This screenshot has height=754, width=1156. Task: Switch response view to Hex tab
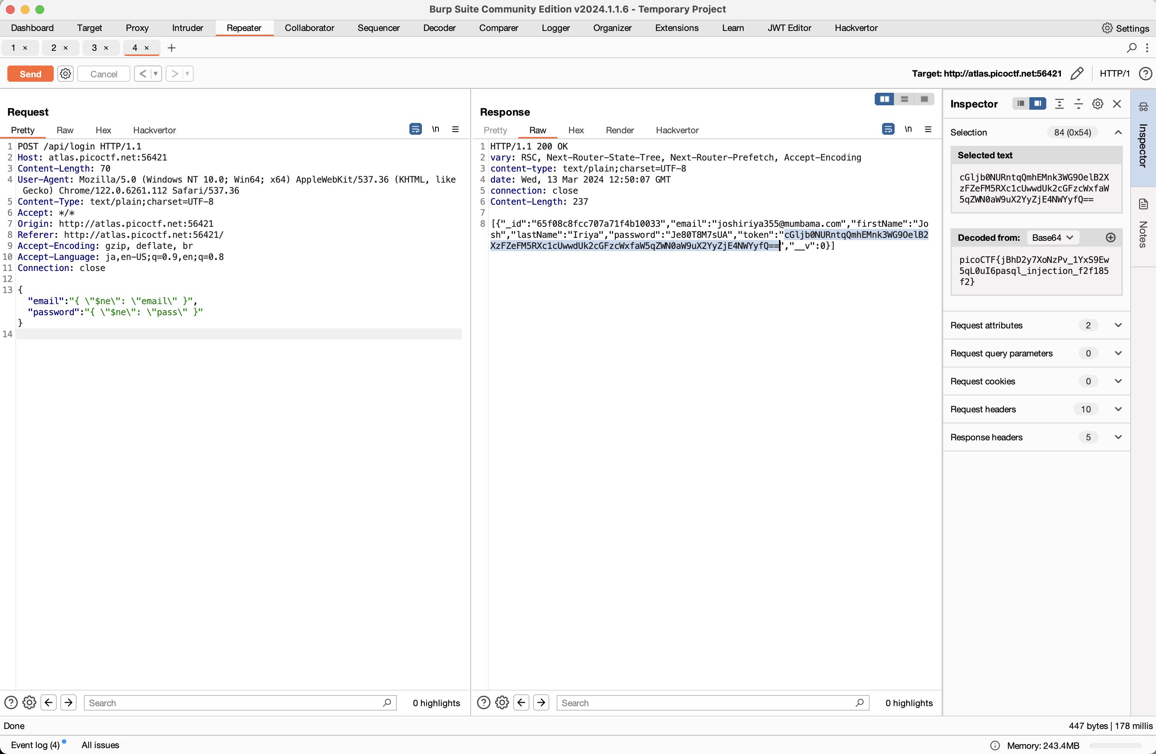[575, 130]
